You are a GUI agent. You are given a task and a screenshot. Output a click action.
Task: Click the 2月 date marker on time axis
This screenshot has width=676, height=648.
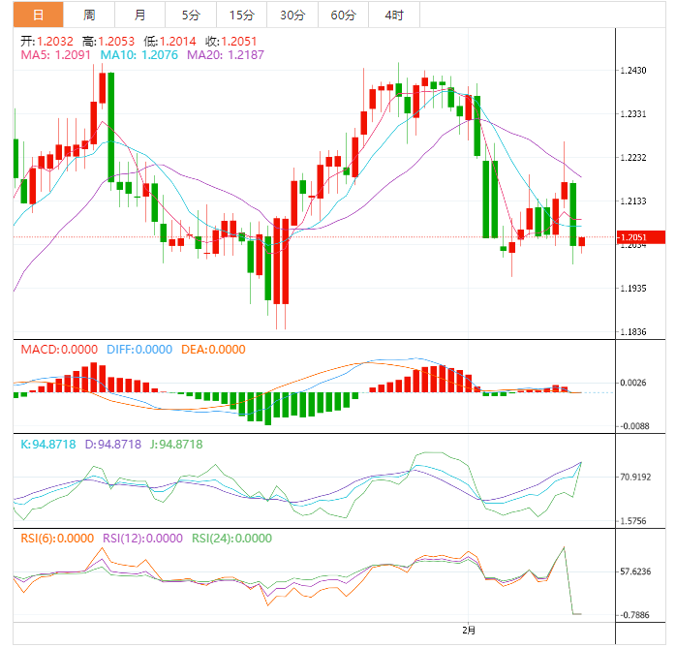469,630
